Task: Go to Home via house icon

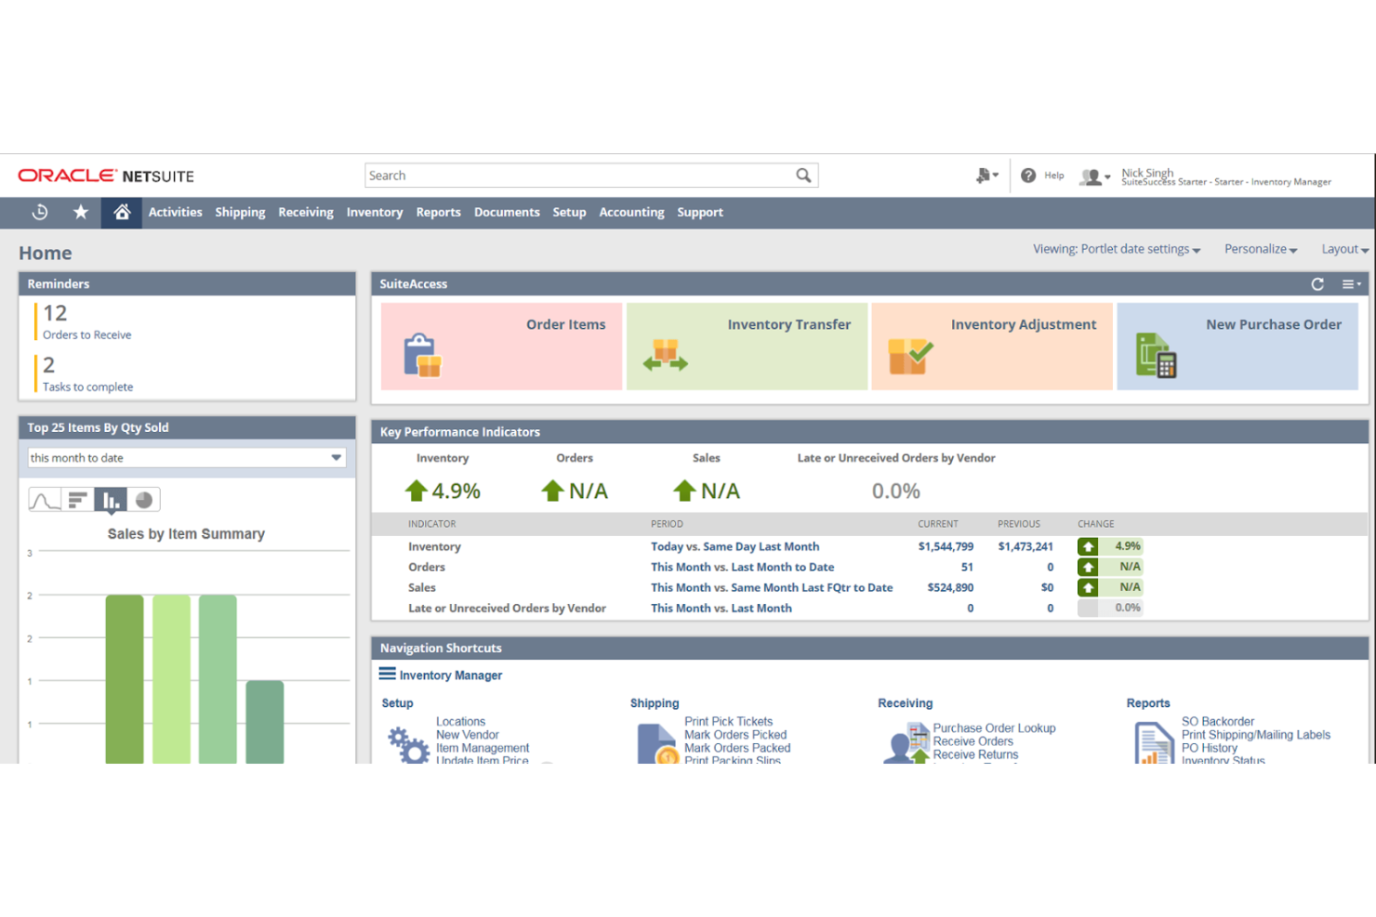Action: click(x=122, y=212)
